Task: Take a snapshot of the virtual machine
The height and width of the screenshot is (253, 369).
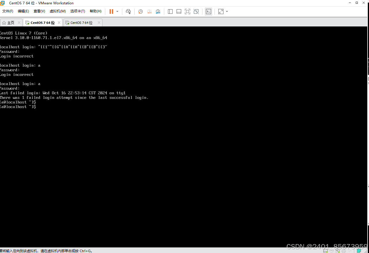Action: [x=140, y=11]
